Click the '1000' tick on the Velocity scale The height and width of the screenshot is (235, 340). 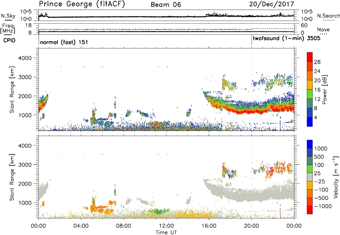pyautogui.click(x=321, y=148)
